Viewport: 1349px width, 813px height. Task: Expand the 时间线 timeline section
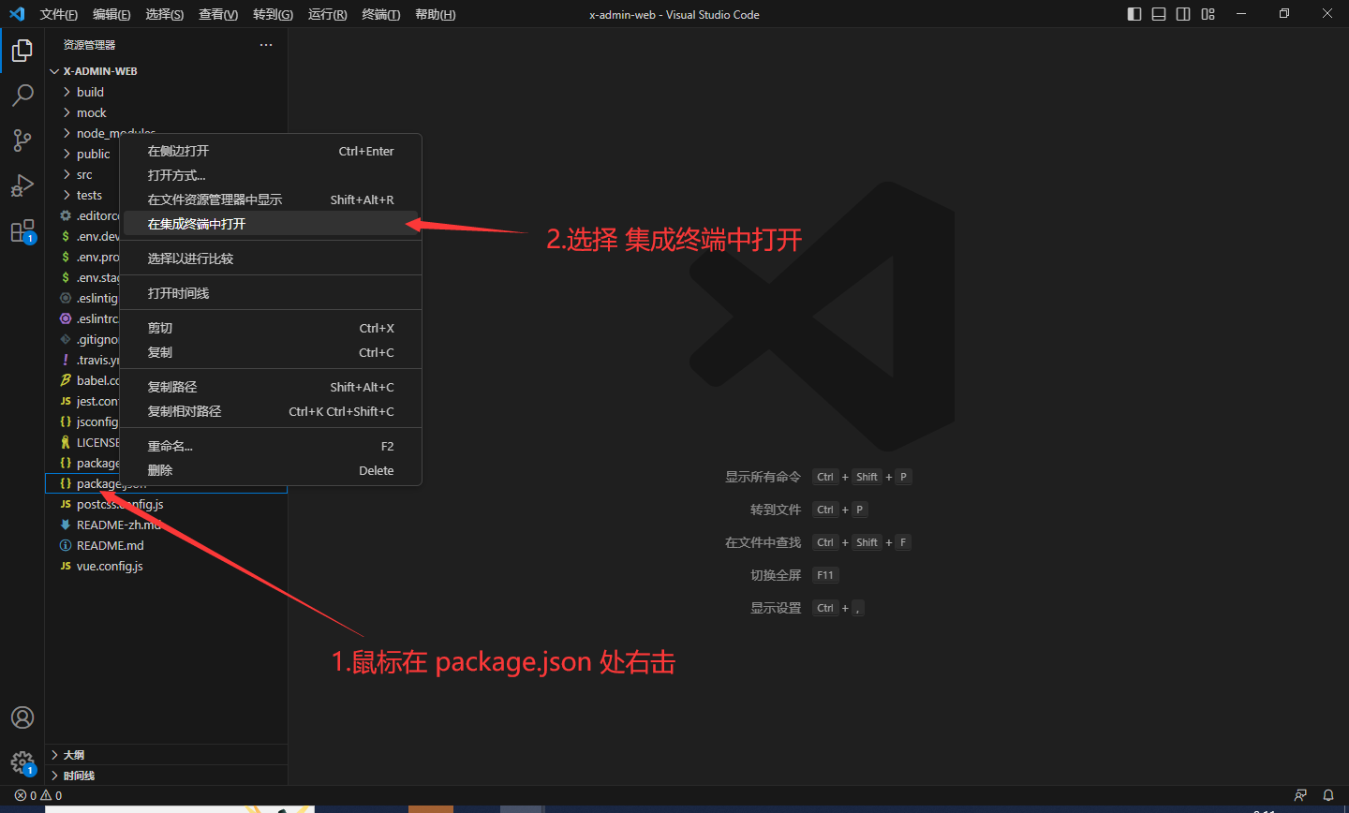tap(166, 776)
